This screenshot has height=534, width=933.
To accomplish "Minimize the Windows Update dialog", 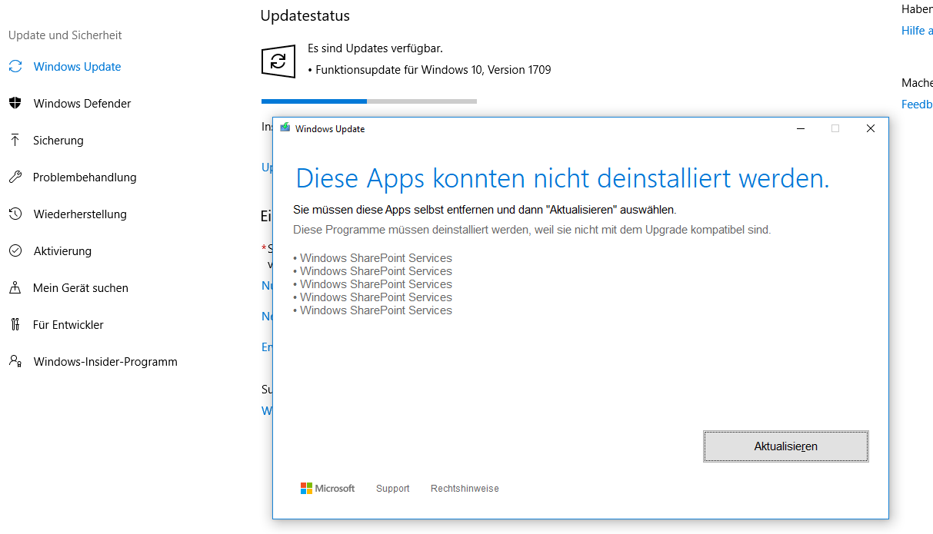I will (801, 128).
